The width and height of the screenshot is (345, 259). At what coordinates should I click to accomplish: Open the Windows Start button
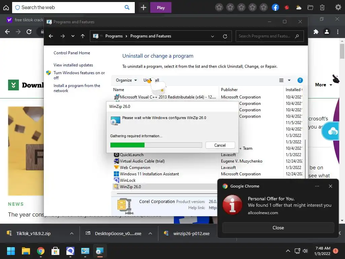(11, 251)
